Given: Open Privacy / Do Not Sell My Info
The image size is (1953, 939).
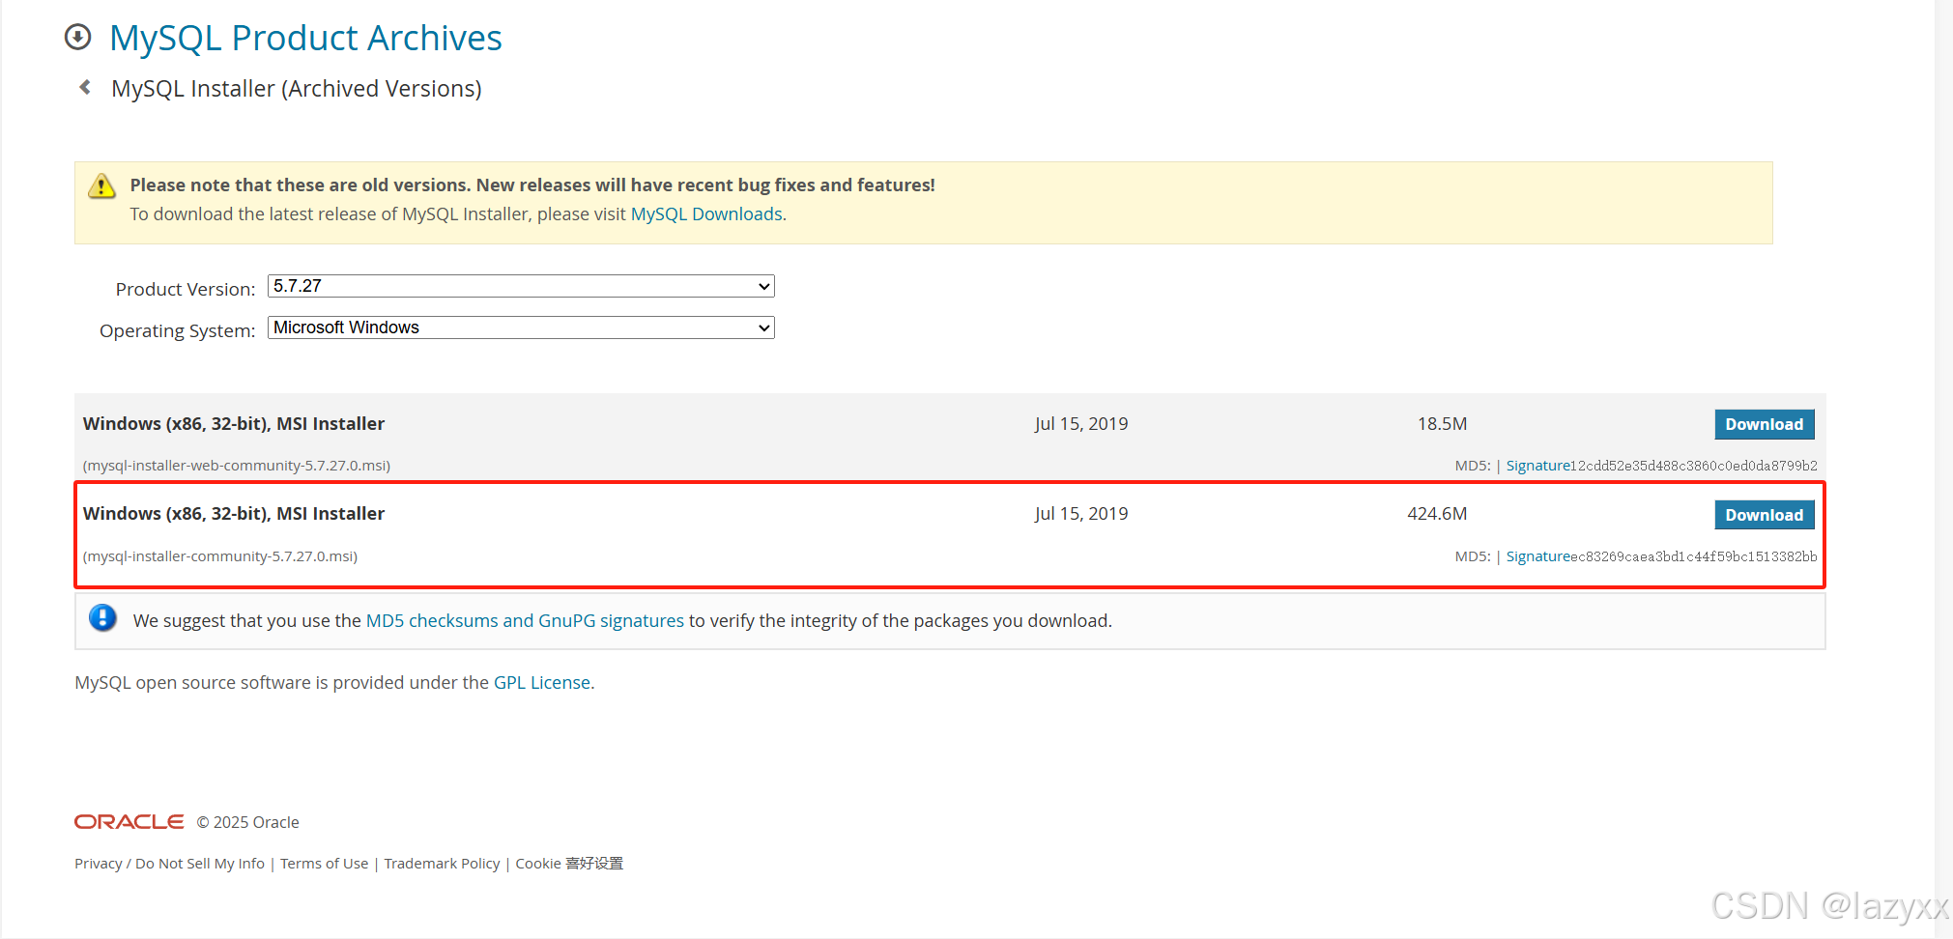Looking at the screenshot, I should pyautogui.click(x=169, y=864).
